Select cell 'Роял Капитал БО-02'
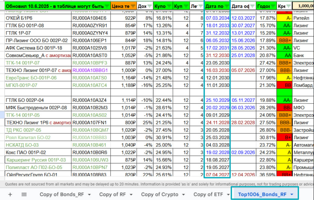 click(x=38, y=137)
